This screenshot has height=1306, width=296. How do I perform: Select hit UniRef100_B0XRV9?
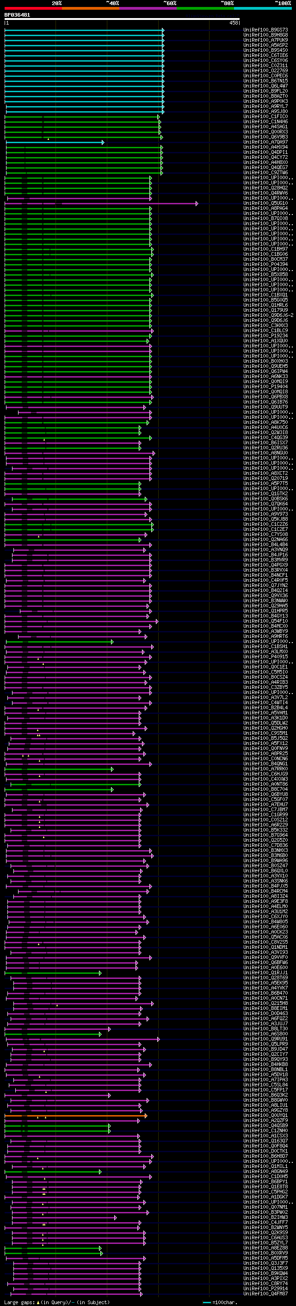coord(265,1252)
